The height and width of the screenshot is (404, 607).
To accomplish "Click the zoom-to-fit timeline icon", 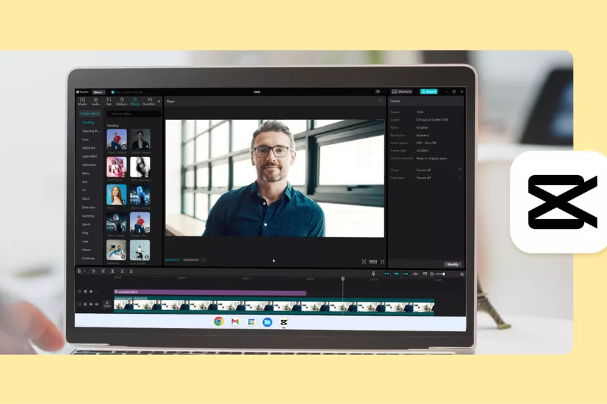I will tap(462, 274).
